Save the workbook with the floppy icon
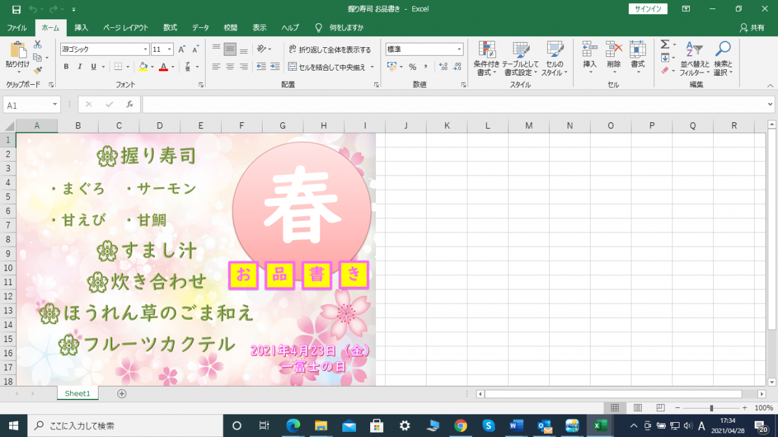This screenshot has height=437, width=778. tap(16, 9)
